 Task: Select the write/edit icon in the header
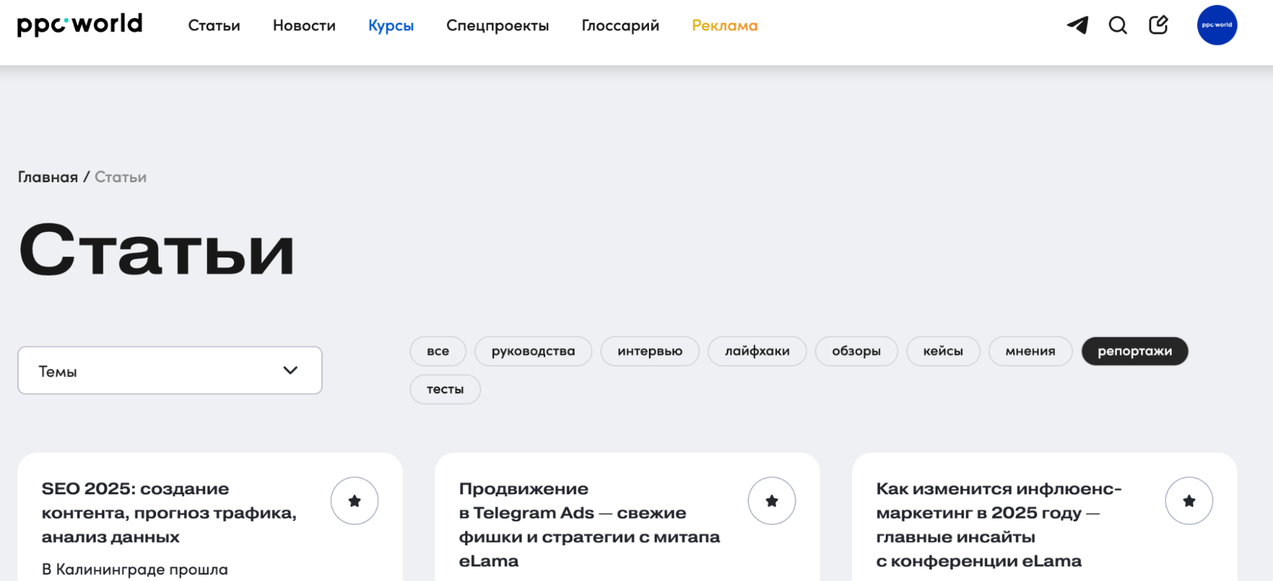click(1158, 25)
